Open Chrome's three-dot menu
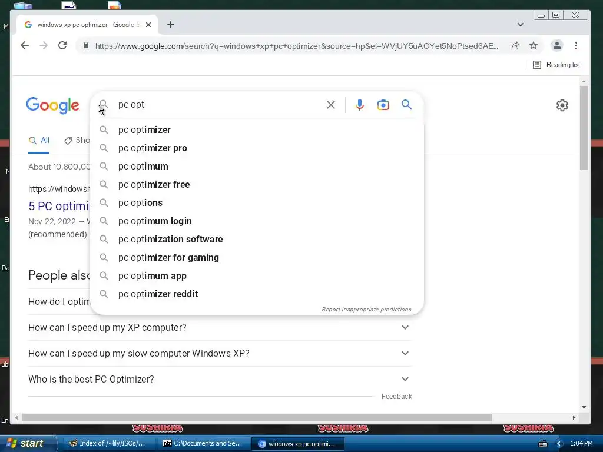The width and height of the screenshot is (603, 452). 576,46
